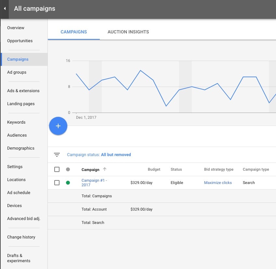The height and width of the screenshot is (269, 276).
Task: Open Advanced bid adj. page
Action: click(x=24, y=219)
